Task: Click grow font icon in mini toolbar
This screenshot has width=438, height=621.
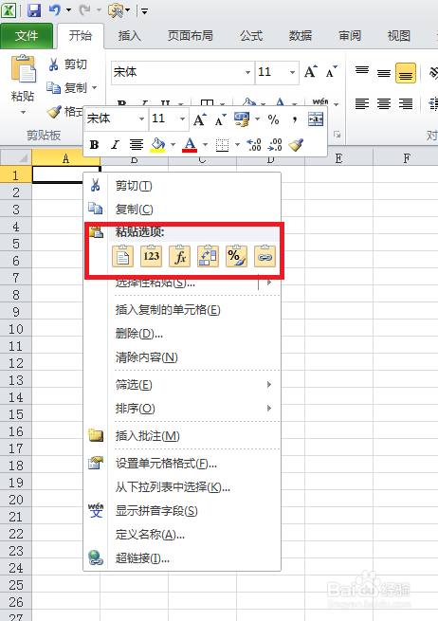Action: pyautogui.click(x=200, y=119)
